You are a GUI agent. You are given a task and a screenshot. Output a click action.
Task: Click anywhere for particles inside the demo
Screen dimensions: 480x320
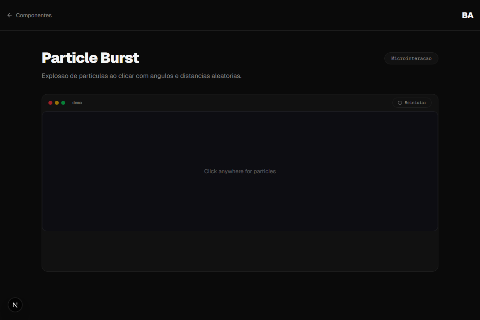(240, 171)
